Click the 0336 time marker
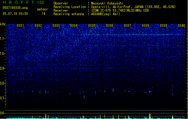 point(110,26)
